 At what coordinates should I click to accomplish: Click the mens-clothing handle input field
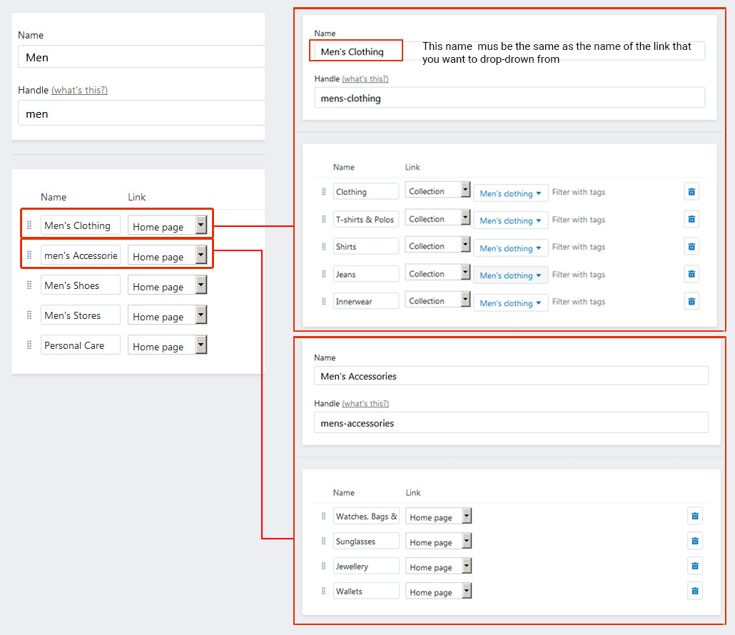(510, 98)
